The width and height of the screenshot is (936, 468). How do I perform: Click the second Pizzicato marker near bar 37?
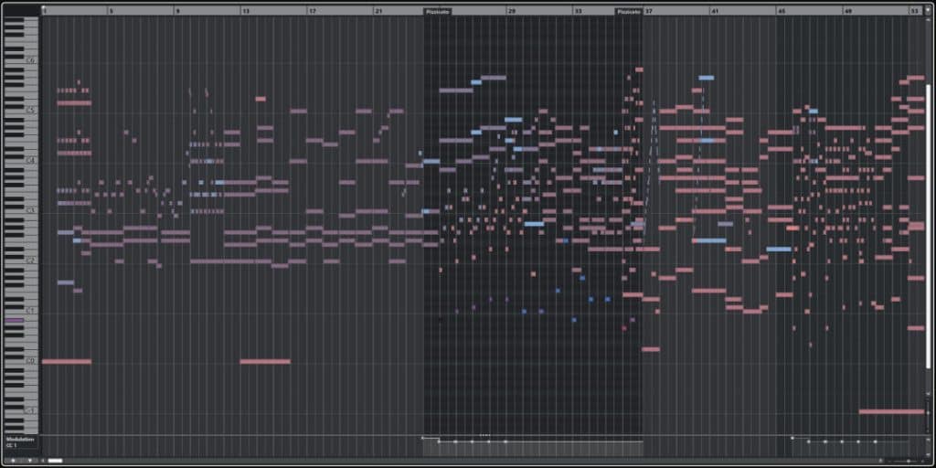(x=629, y=12)
